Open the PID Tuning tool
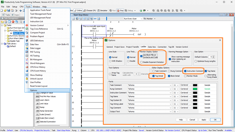This screenshot has width=235, height=132. pyautogui.click(x=36, y=52)
